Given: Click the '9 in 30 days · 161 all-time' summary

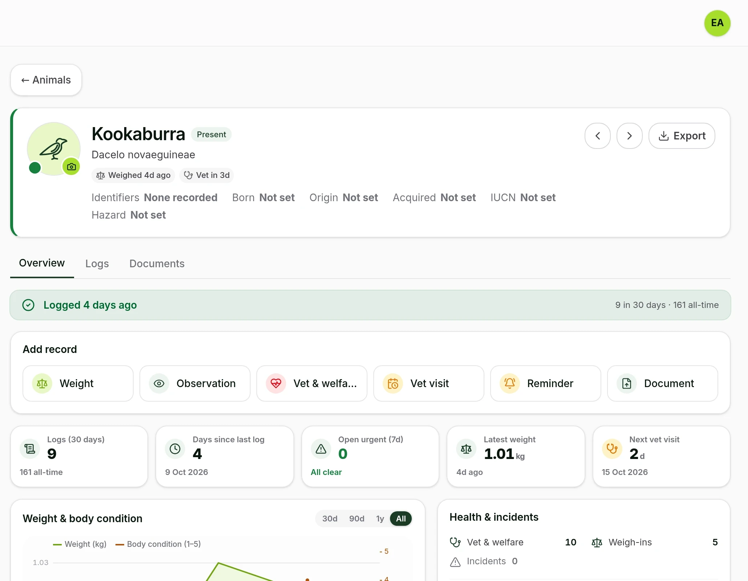Looking at the screenshot, I should [x=667, y=305].
